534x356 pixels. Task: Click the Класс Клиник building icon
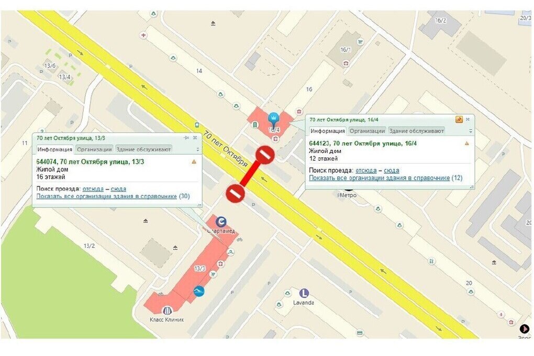(167, 310)
